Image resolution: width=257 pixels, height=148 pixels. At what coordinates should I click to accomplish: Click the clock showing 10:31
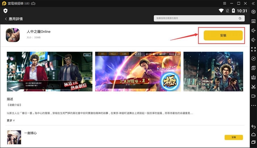tap(242, 11)
